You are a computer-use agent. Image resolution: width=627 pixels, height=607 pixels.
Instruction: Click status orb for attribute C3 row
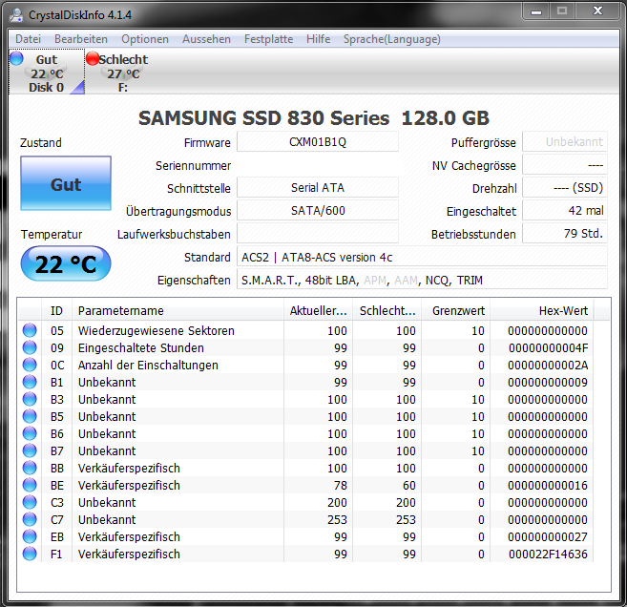pos(30,502)
